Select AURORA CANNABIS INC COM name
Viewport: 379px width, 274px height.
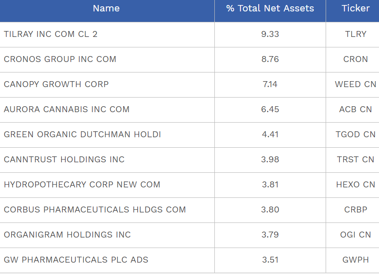click(67, 109)
